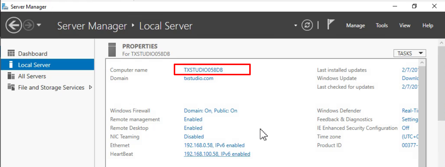This screenshot has height=167, width=445.
Task: Open the Help menu
Action: tap(427, 25)
